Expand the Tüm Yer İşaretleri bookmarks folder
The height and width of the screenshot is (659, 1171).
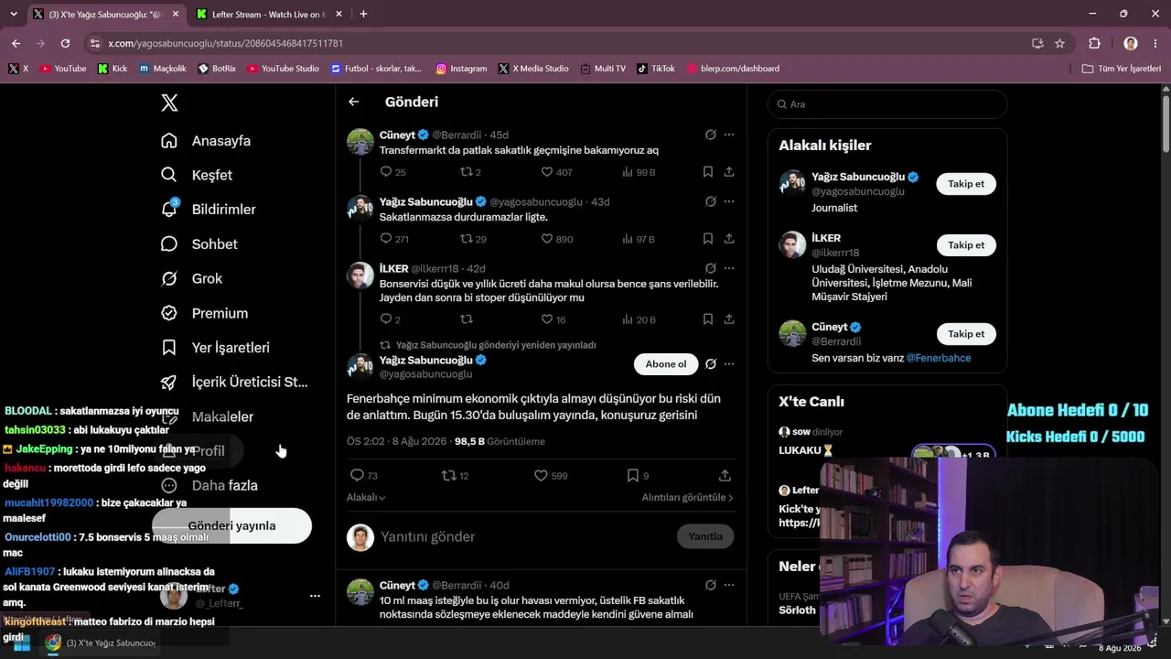point(1121,69)
